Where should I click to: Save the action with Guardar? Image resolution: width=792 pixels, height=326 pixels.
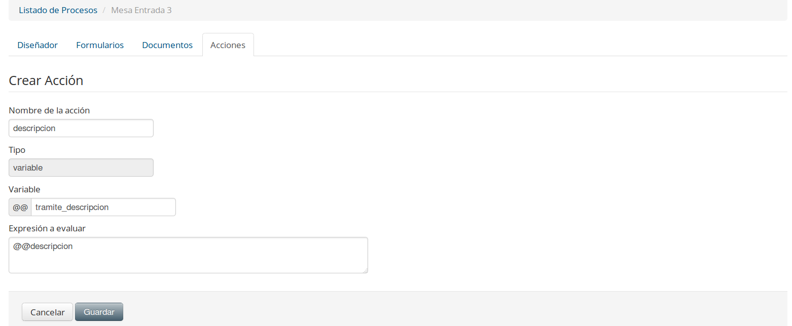tap(99, 312)
